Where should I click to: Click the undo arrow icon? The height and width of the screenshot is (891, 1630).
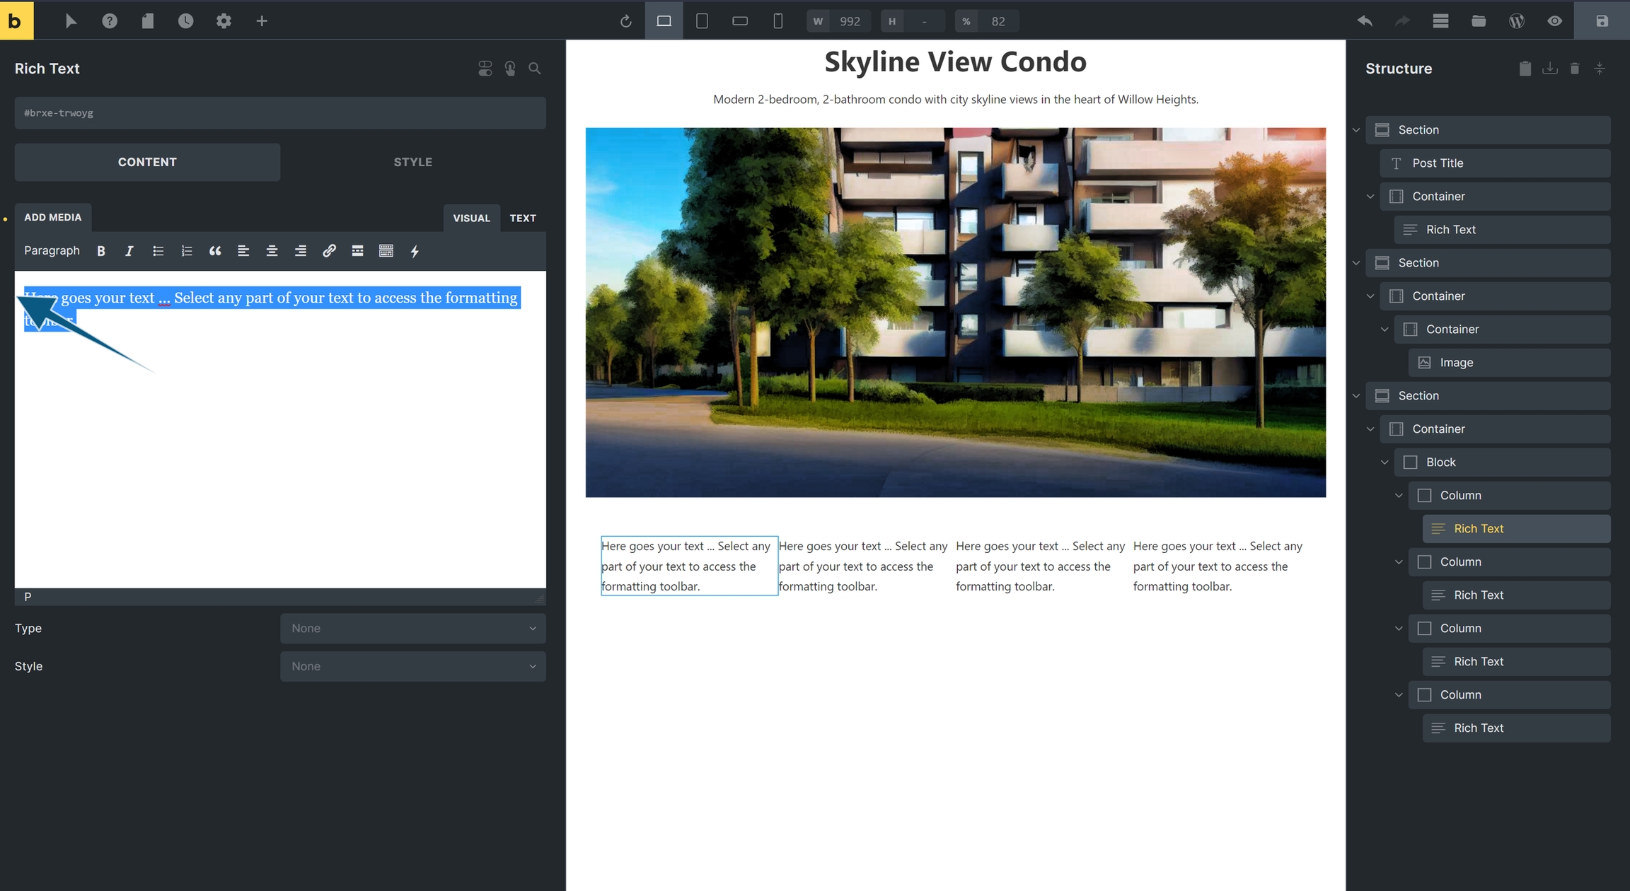tap(1365, 21)
